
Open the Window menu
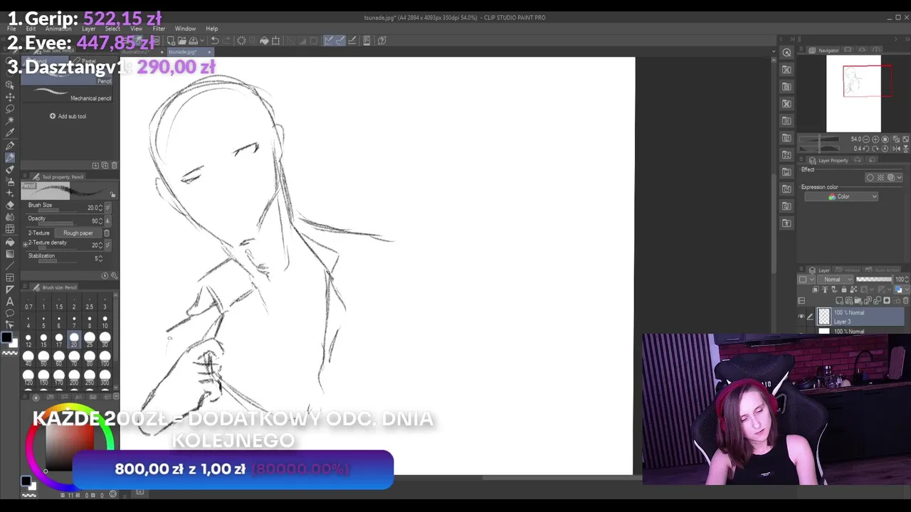pos(185,29)
